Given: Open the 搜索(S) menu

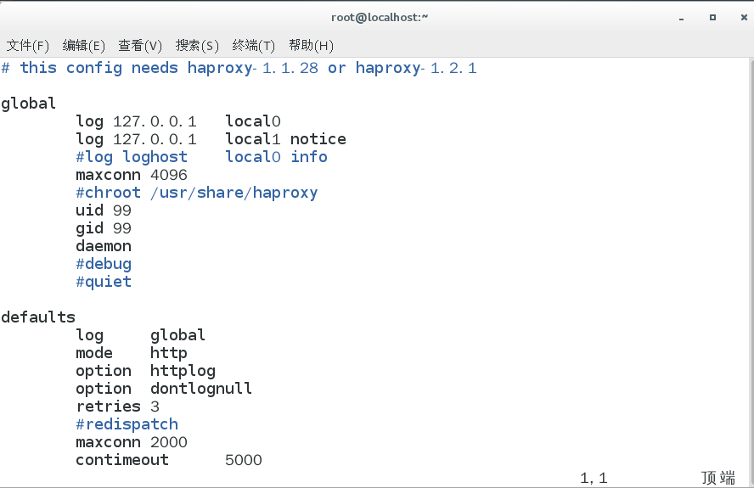Looking at the screenshot, I should pos(197,46).
